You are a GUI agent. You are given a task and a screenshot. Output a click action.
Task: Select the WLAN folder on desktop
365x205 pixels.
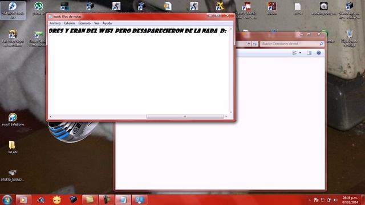13,147
